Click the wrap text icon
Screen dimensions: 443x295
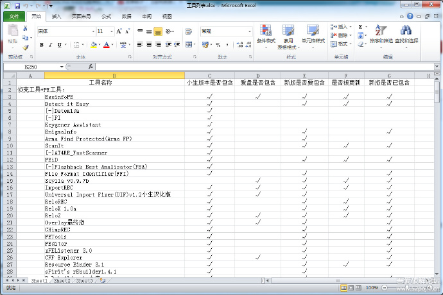tap(189, 31)
